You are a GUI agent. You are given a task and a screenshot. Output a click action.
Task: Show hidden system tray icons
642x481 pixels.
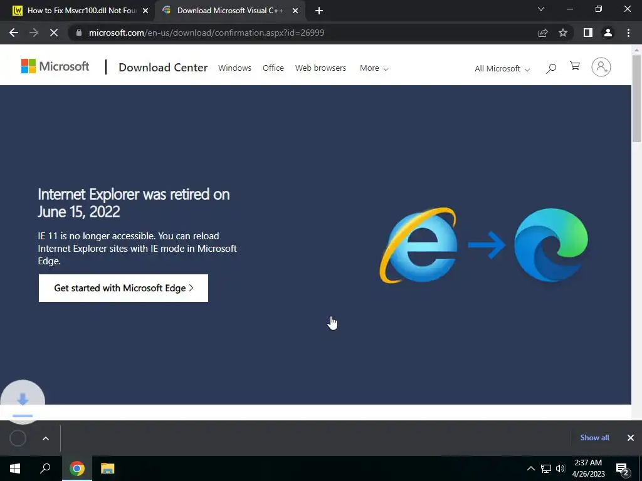[x=530, y=468]
